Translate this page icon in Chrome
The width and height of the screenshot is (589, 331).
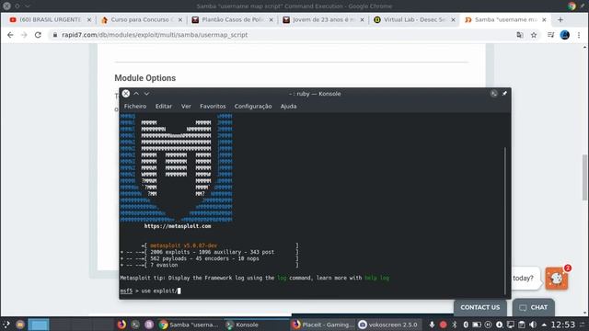tap(520, 35)
